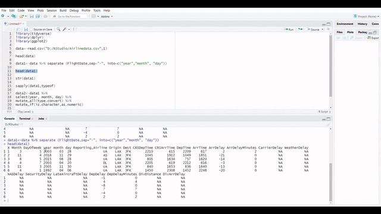This screenshot has height=214, width=381.
Task: Expand the panes layout dropdown arrow
Action: pos(98,17)
